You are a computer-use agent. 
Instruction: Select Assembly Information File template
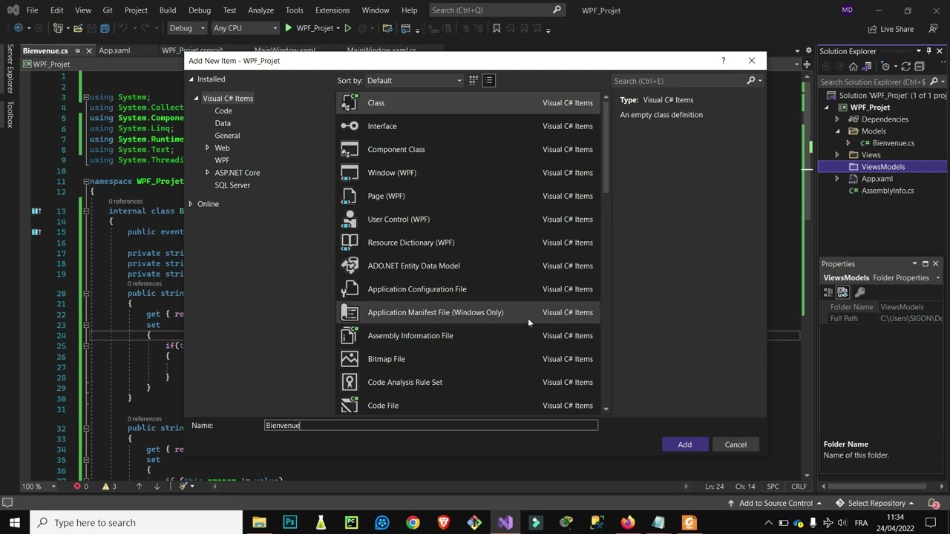[468, 336]
